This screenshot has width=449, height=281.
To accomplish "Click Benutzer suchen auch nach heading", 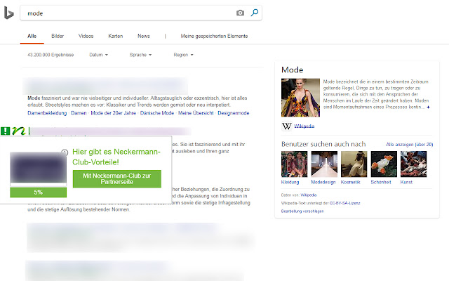I will (323, 144).
